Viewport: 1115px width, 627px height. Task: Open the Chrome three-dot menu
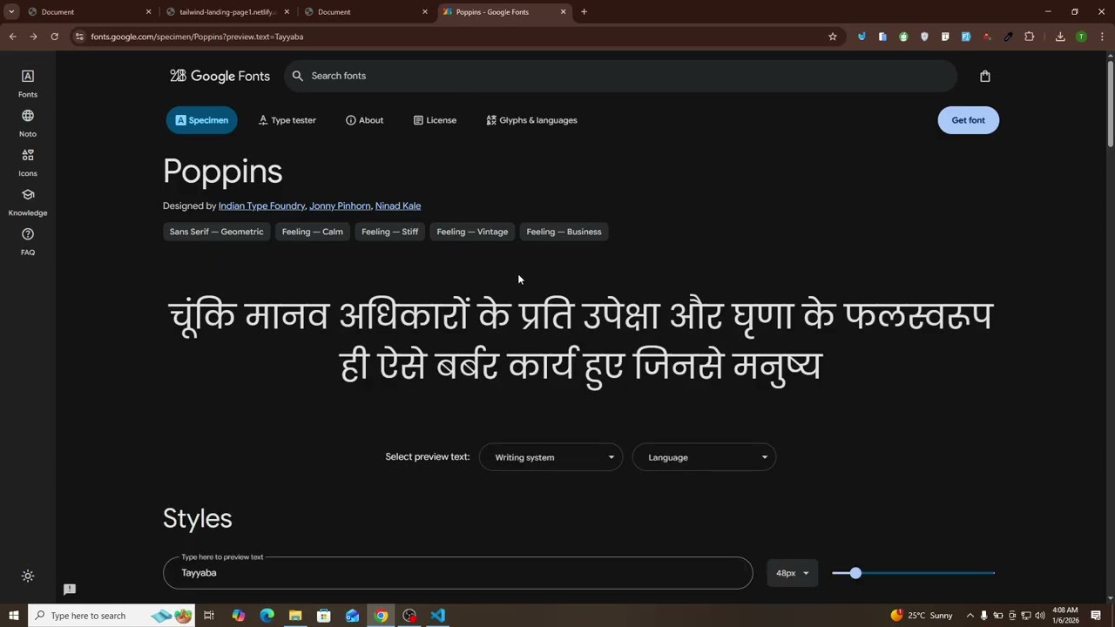point(1102,37)
